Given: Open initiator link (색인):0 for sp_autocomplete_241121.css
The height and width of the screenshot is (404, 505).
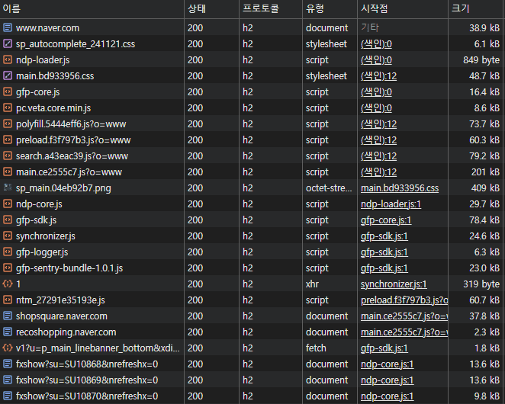Looking at the screenshot, I should [376, 44].
